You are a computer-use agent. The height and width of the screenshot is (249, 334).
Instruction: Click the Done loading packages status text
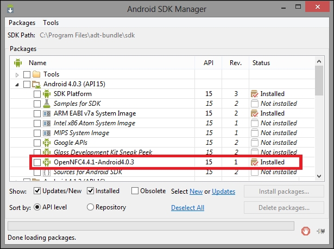point(42,238)
